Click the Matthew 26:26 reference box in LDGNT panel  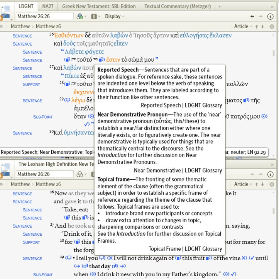[44, 16]
